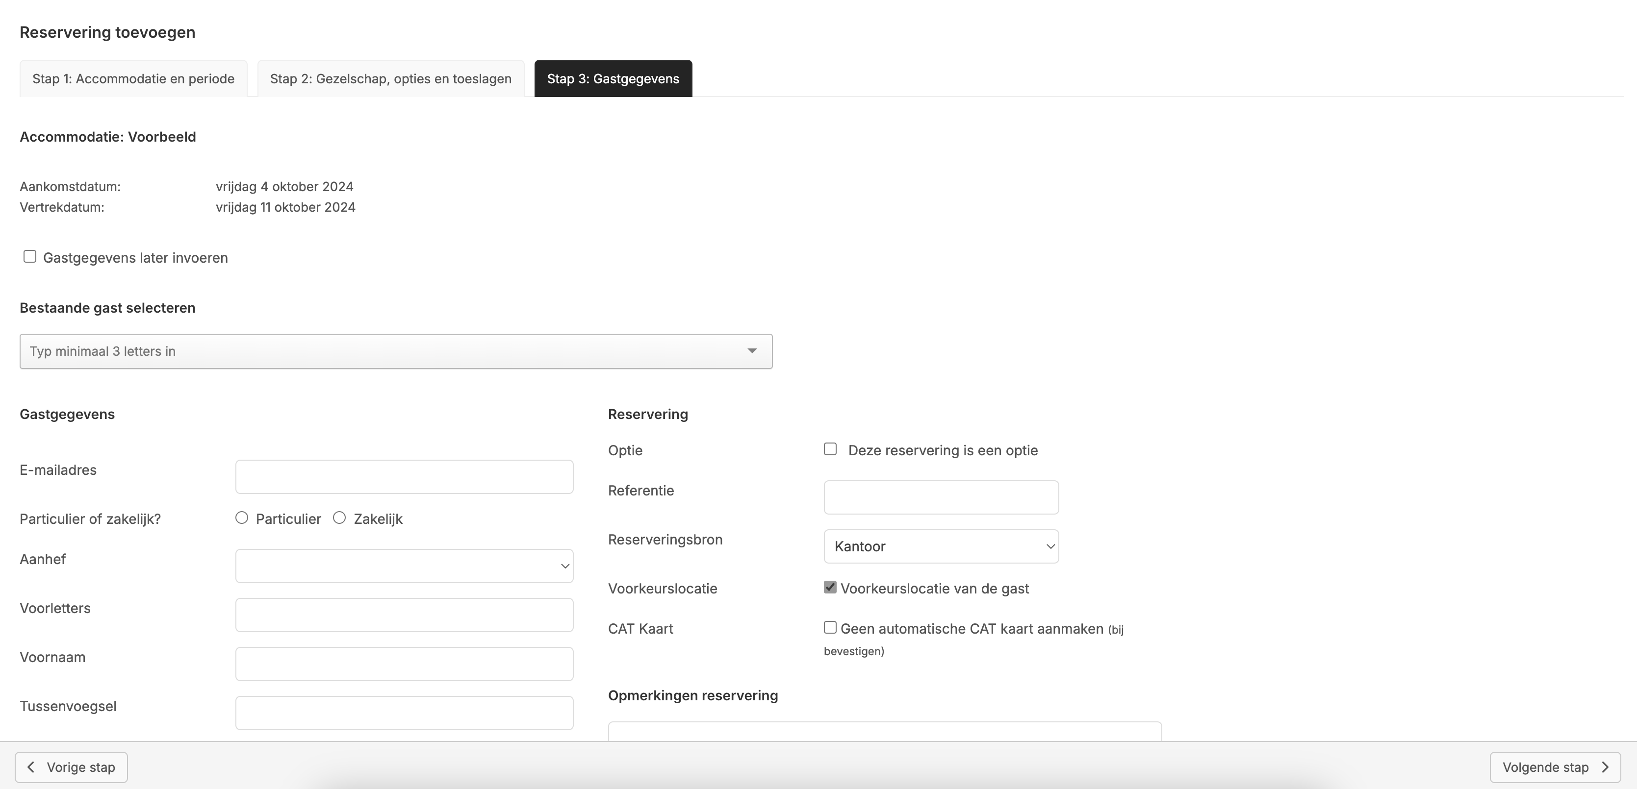Focus the E-mailadres input field

(404, 477)
